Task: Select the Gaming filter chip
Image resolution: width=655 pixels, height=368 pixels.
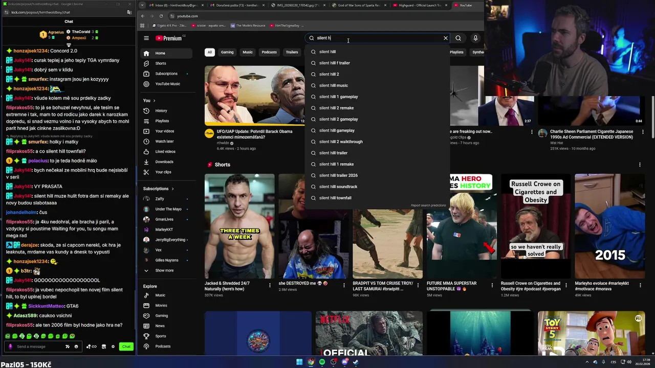Action: 227,52
